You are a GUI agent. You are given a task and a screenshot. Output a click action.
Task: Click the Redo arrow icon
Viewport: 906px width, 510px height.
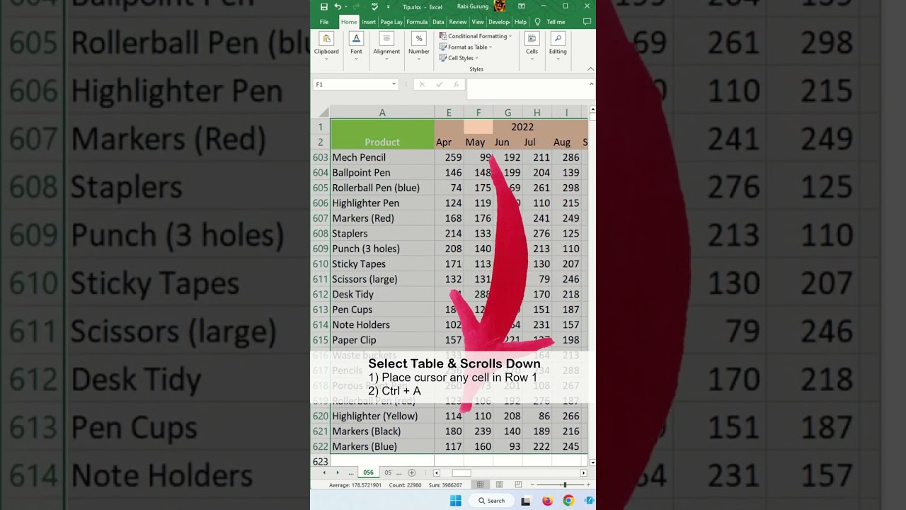(x=356, y=7)
